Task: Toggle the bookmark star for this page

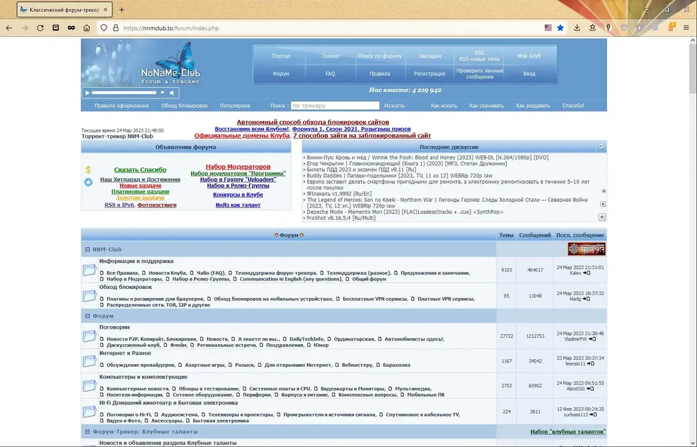Action: coord(560,28)
